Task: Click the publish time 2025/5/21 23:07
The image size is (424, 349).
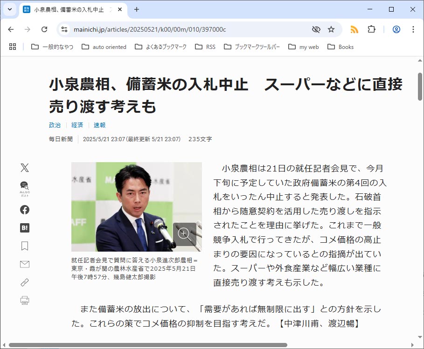Action: pyautogui.click(x=104, y=139)
